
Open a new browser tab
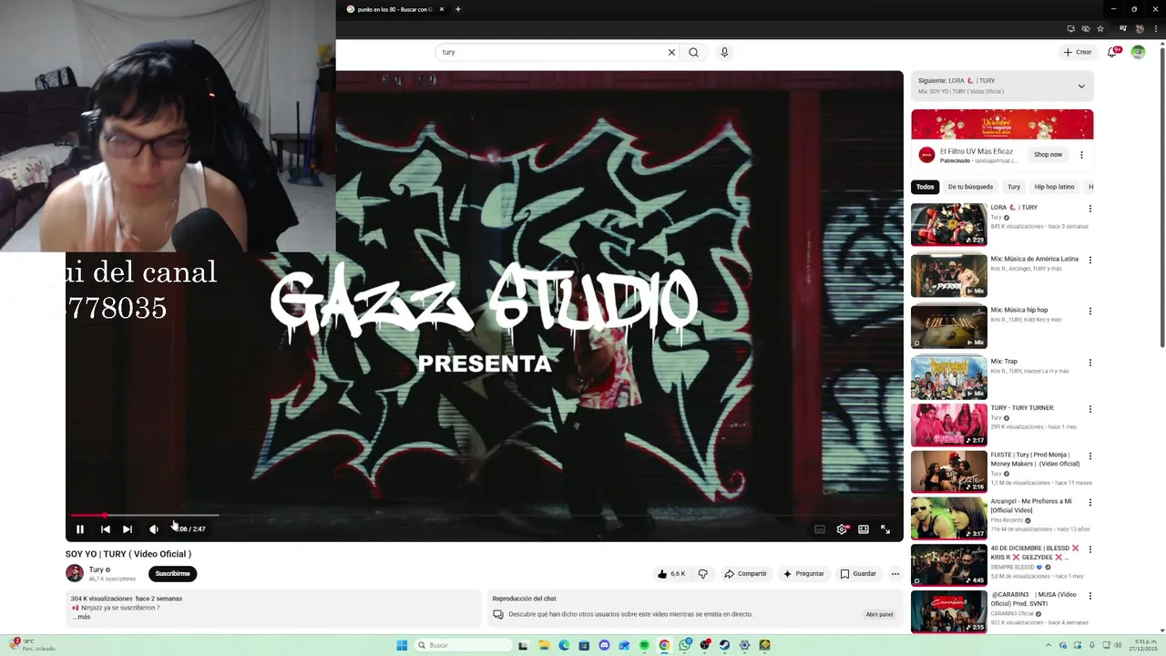[x=458, y=9]
